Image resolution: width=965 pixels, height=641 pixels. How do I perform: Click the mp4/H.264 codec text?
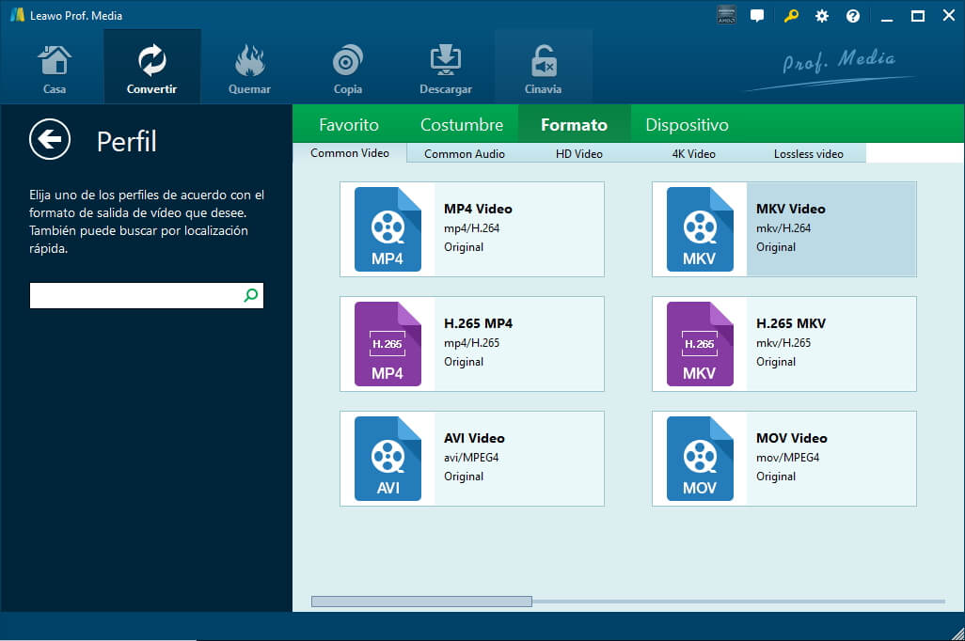(472, 228)
